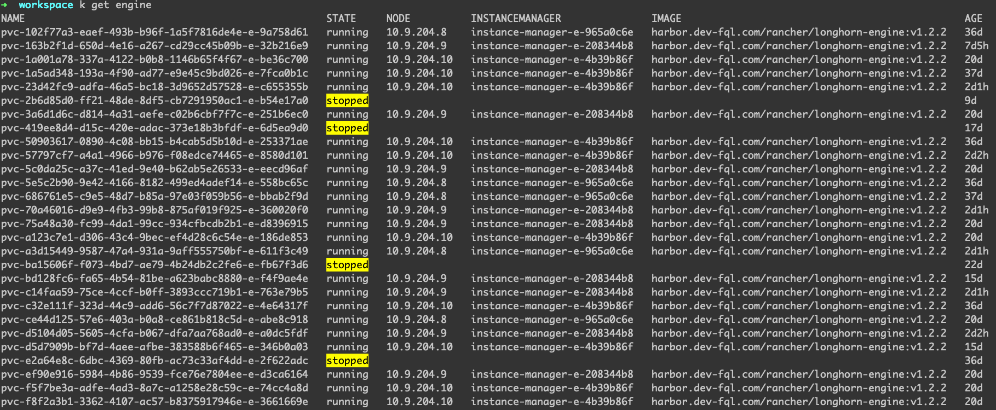Click the harbor image URL for pvc-163b2f1d
Screen dimensions: 996x410
pyautogui.click(x=799, y=46)
